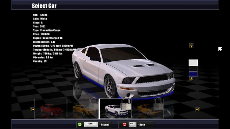Choose the white skin color swatch
This screenshot has height=129, width=230.
[x=193, y=62]
